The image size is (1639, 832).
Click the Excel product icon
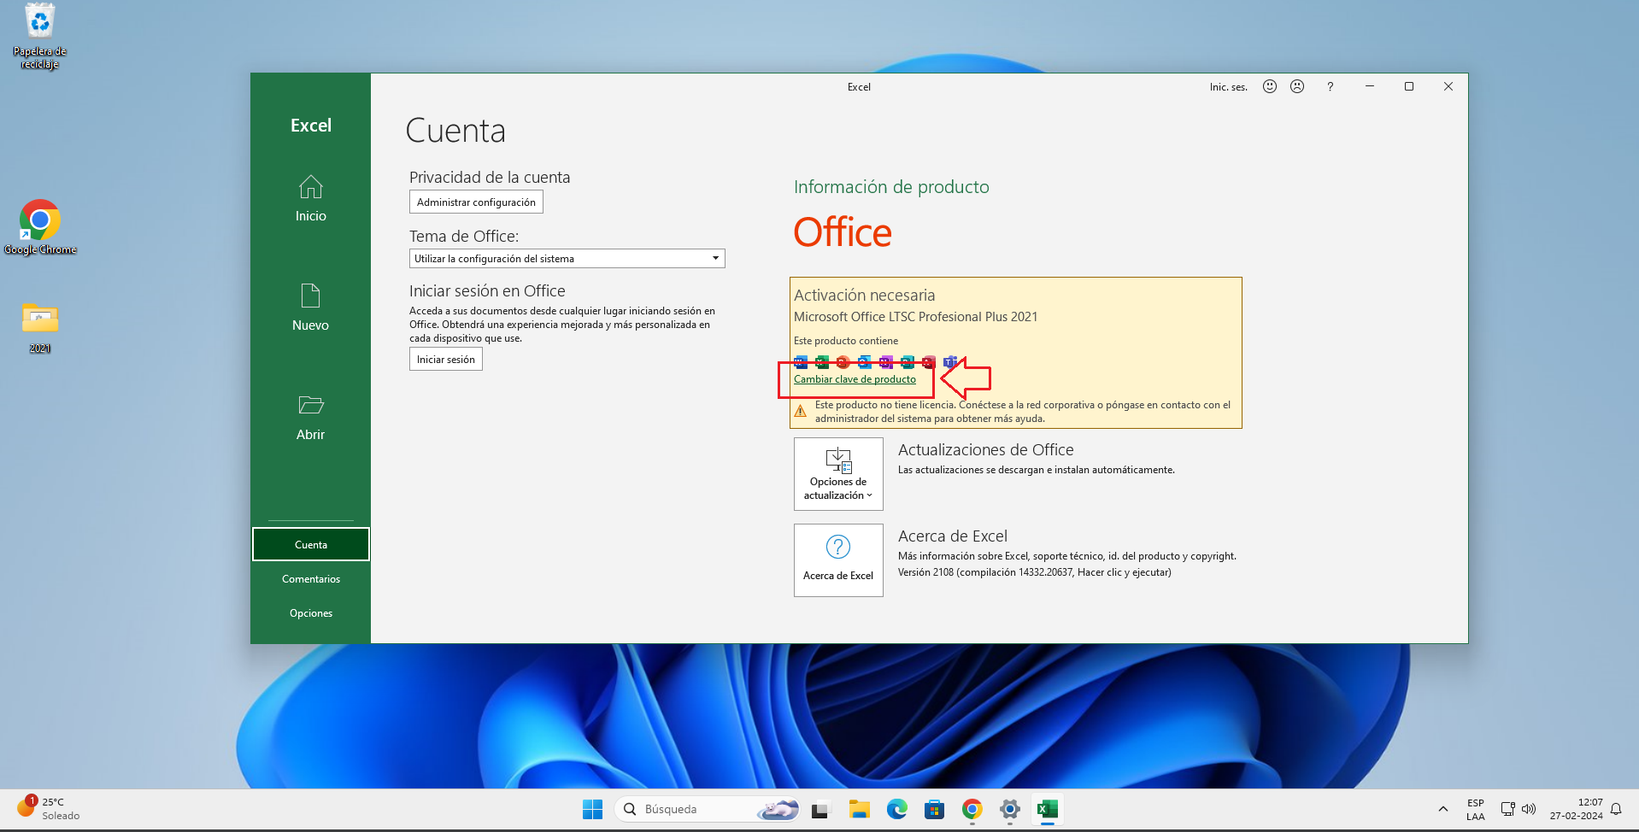821,362
